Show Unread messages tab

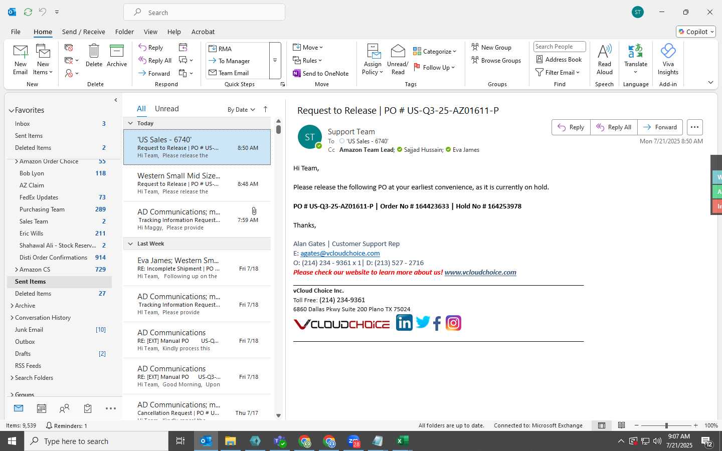coord(167,109)
